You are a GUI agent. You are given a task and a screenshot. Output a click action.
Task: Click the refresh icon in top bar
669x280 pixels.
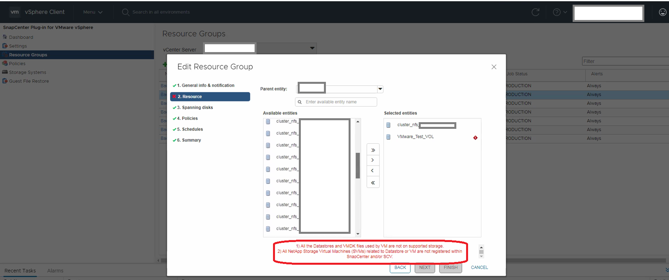[x=535, y=12]
